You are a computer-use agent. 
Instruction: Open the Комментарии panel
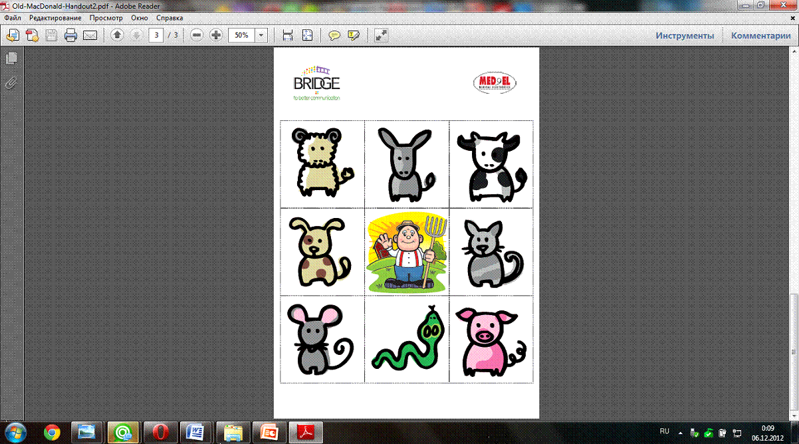(761, 36)
